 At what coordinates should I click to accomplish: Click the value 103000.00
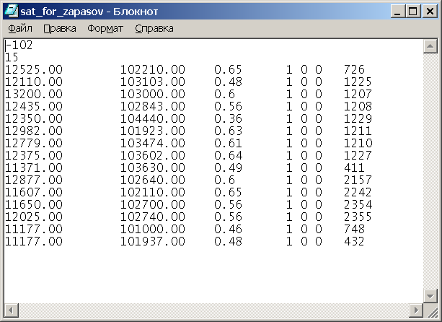[x=153, y=95]
